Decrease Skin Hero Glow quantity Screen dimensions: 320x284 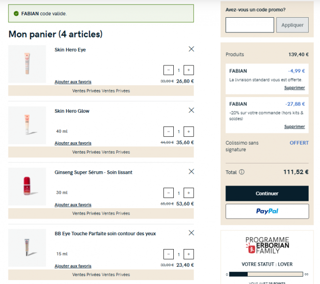[168, 131]
